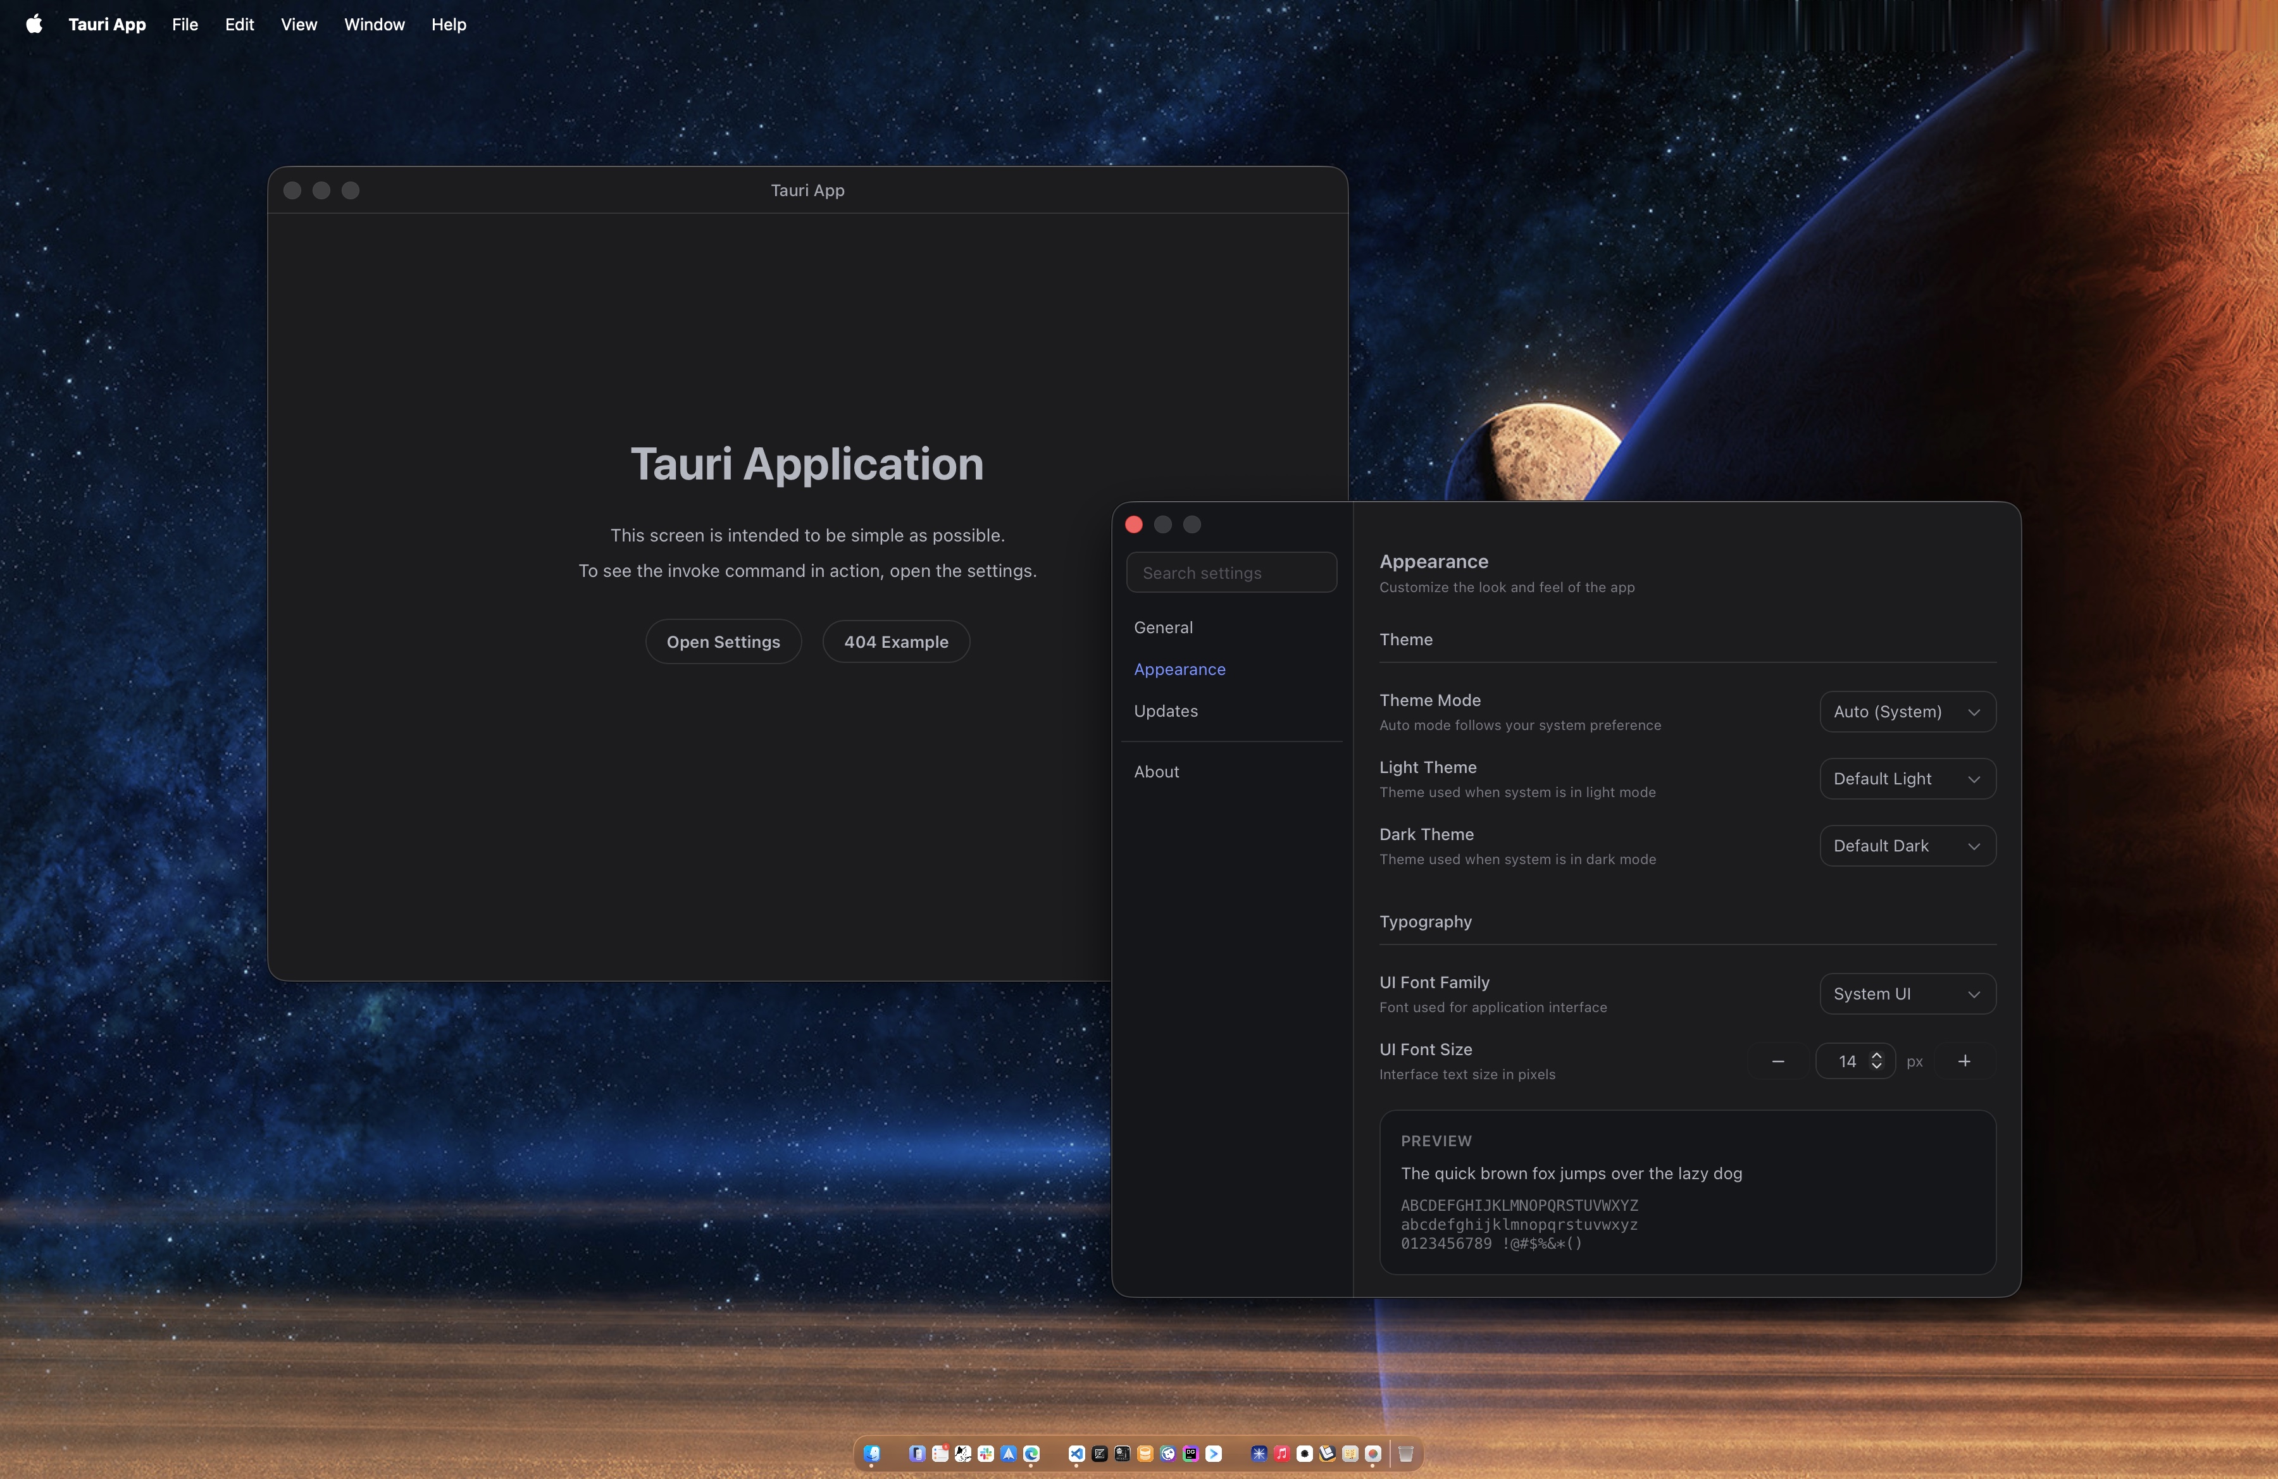
Task: Open the Music app in the Dock
Action: click(x=1281, y=1453)
